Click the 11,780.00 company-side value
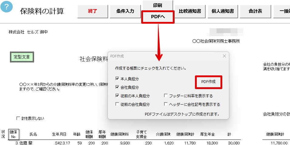This screenshot has height=145, width=290. point(279,143)
